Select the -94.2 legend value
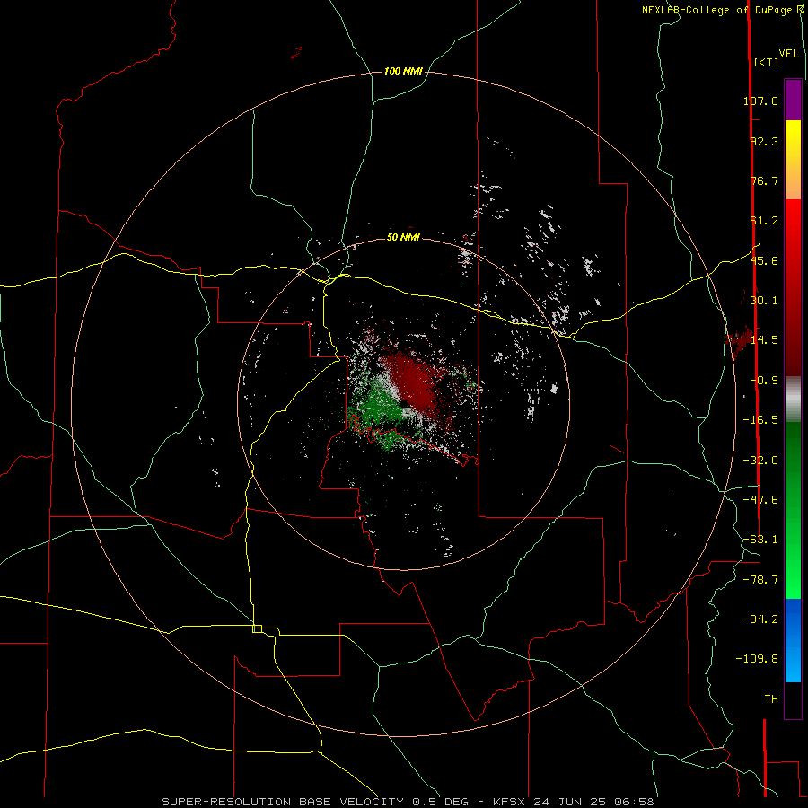 click(760, 619)
